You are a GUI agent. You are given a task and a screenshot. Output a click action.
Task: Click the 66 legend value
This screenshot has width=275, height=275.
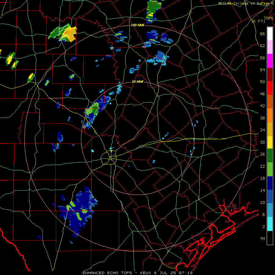point(262,34)
